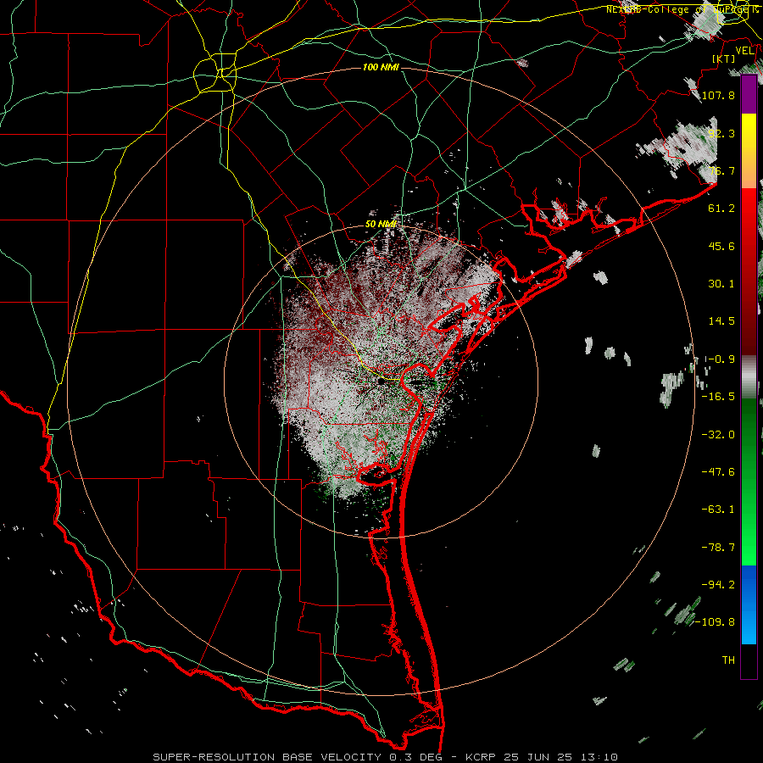Select the -32.0 velocity scale value
763x763 pixels.
[718, 435]
